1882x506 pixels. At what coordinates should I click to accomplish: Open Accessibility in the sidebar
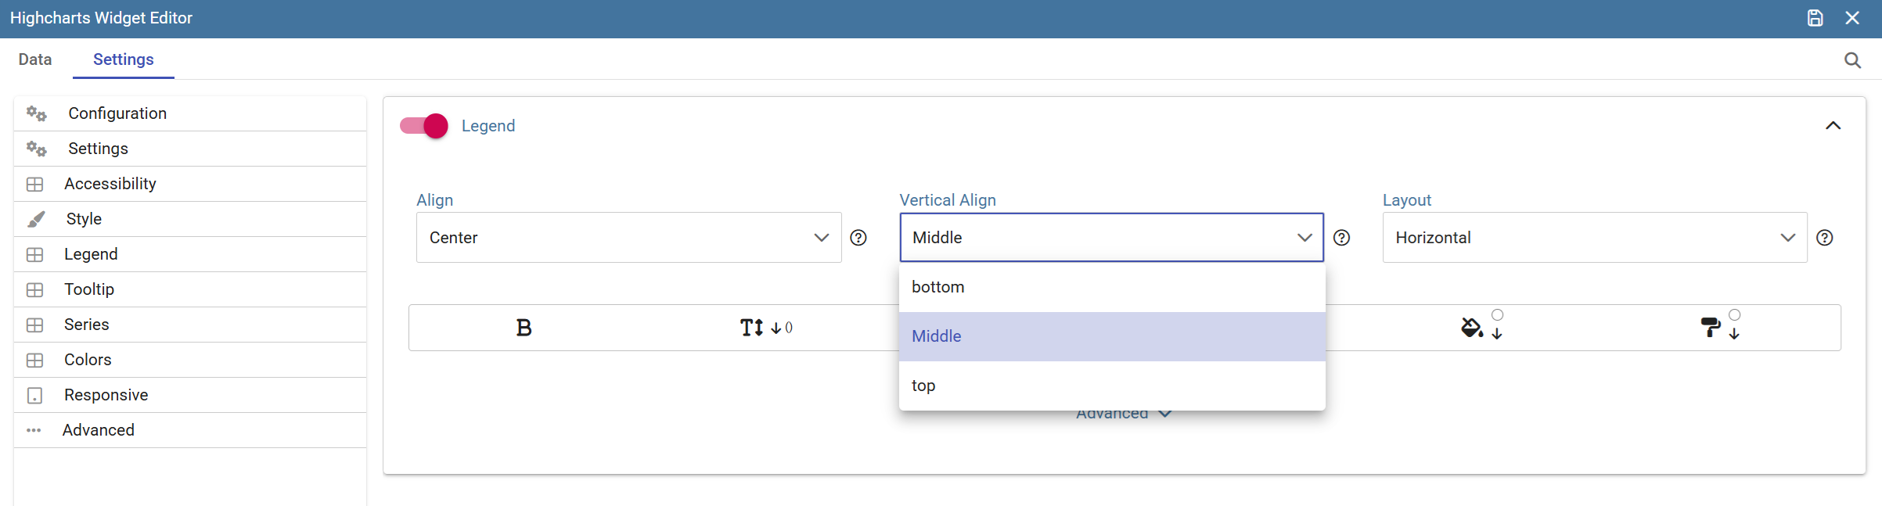coord(190,184)
